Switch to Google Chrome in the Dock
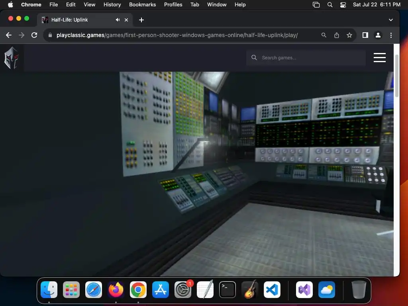The width and height of the screenshot is (408, 306). [138, 290]
